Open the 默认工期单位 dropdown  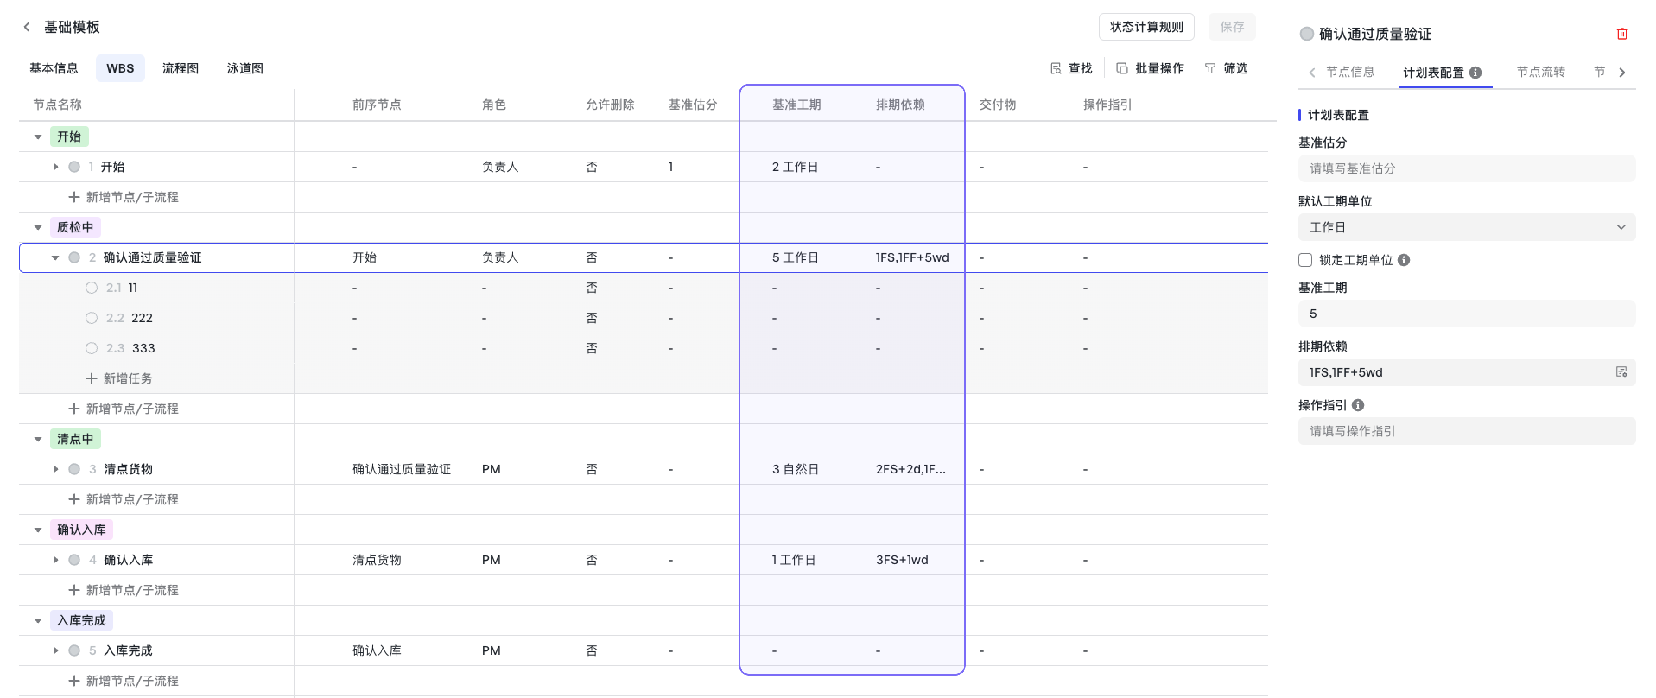coord(1466,228)
